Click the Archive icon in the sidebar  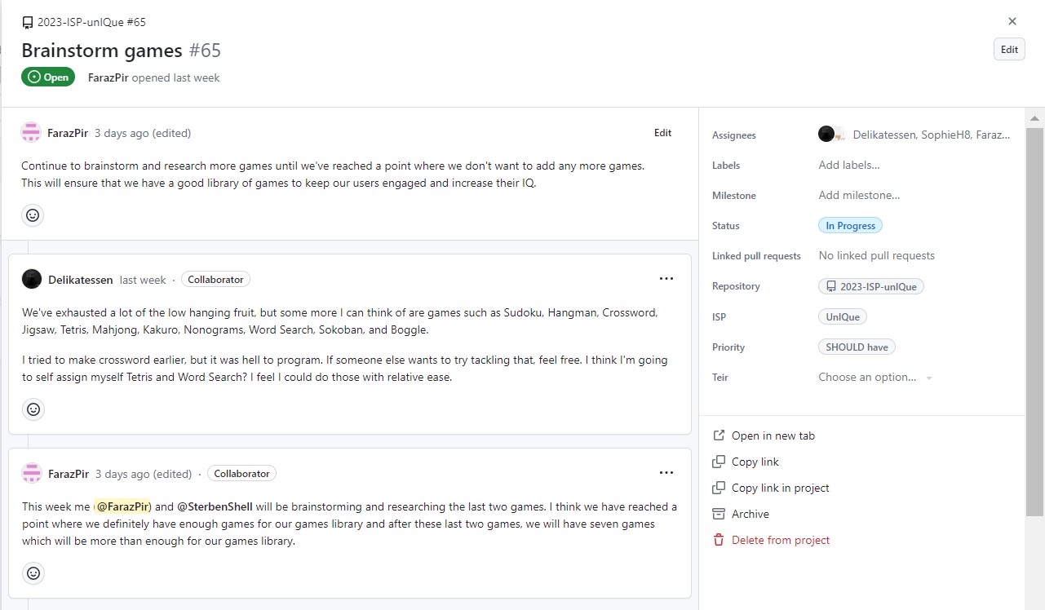point(720,514)
